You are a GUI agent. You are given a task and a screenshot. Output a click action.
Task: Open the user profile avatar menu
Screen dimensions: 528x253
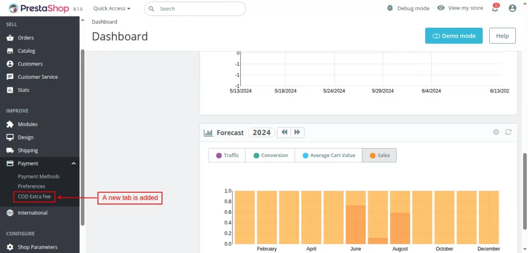(x=512, y=8)
